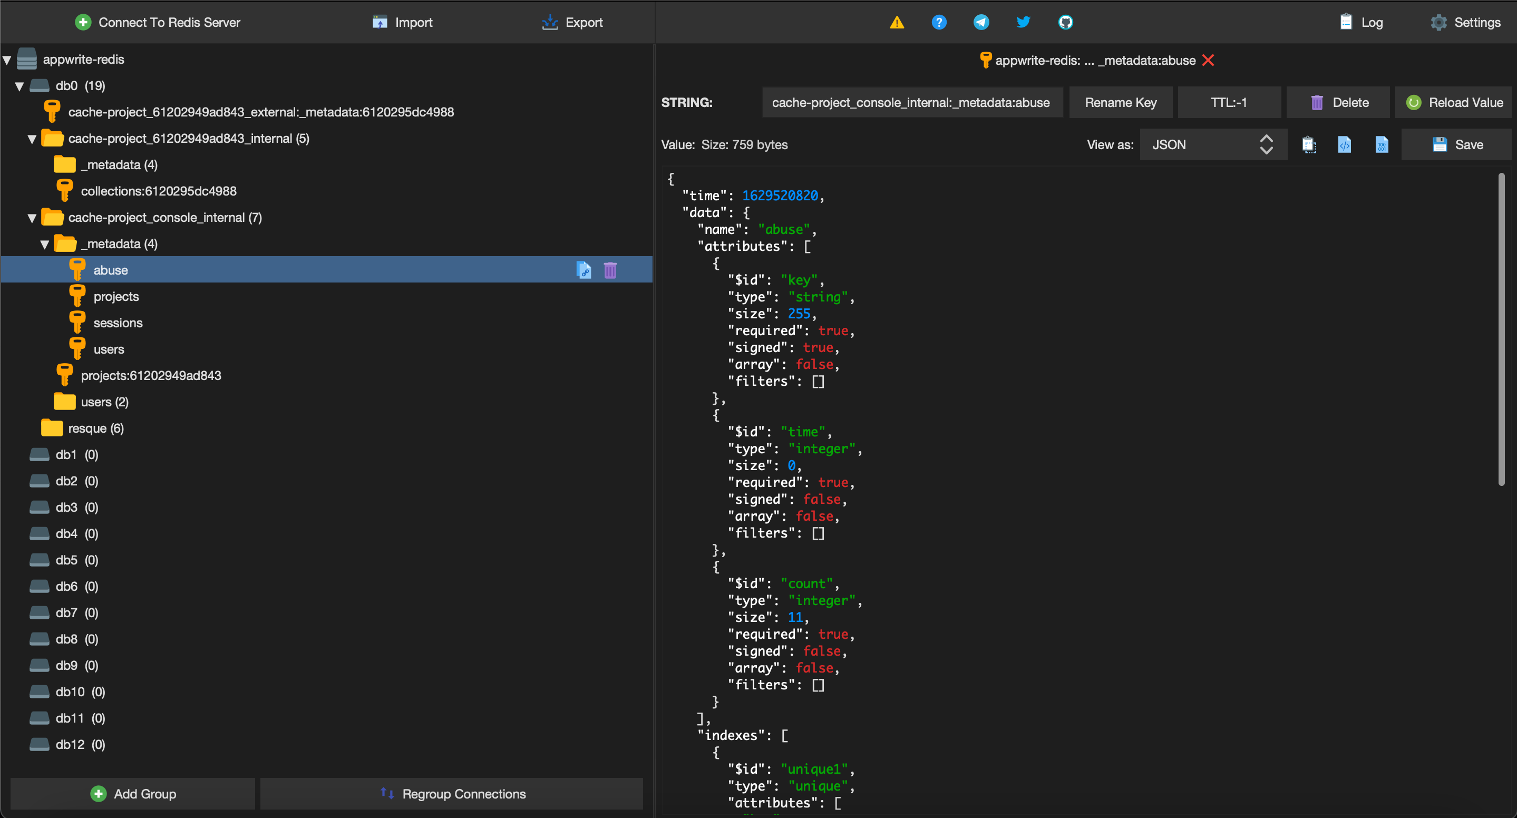Select the sessions key in tree
The image size is (1517, 818).
tap(118, 323)
